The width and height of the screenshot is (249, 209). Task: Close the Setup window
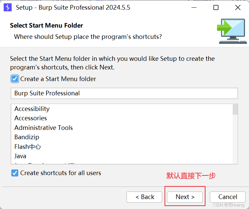point(238,7)
